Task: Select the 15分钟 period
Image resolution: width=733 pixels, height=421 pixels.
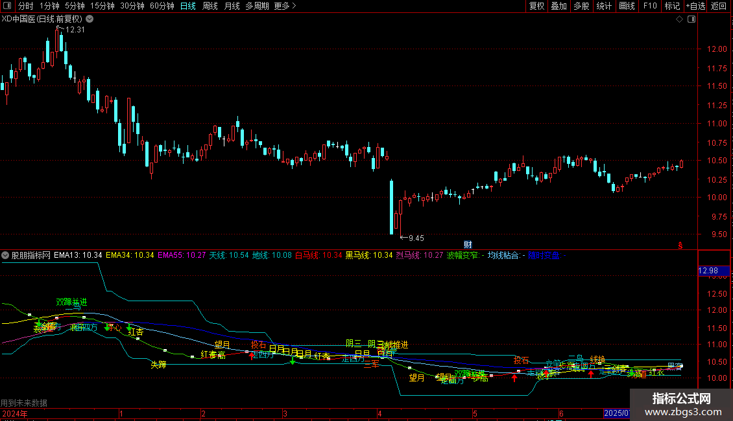Action: (102, 6)
